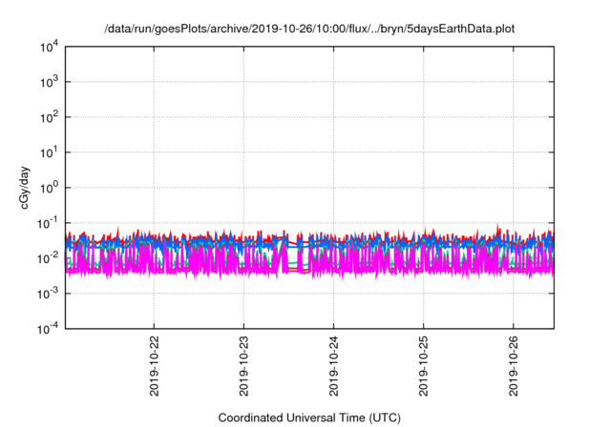
Task: Click the 10^4 y-axis tick label
Action: 49,48
